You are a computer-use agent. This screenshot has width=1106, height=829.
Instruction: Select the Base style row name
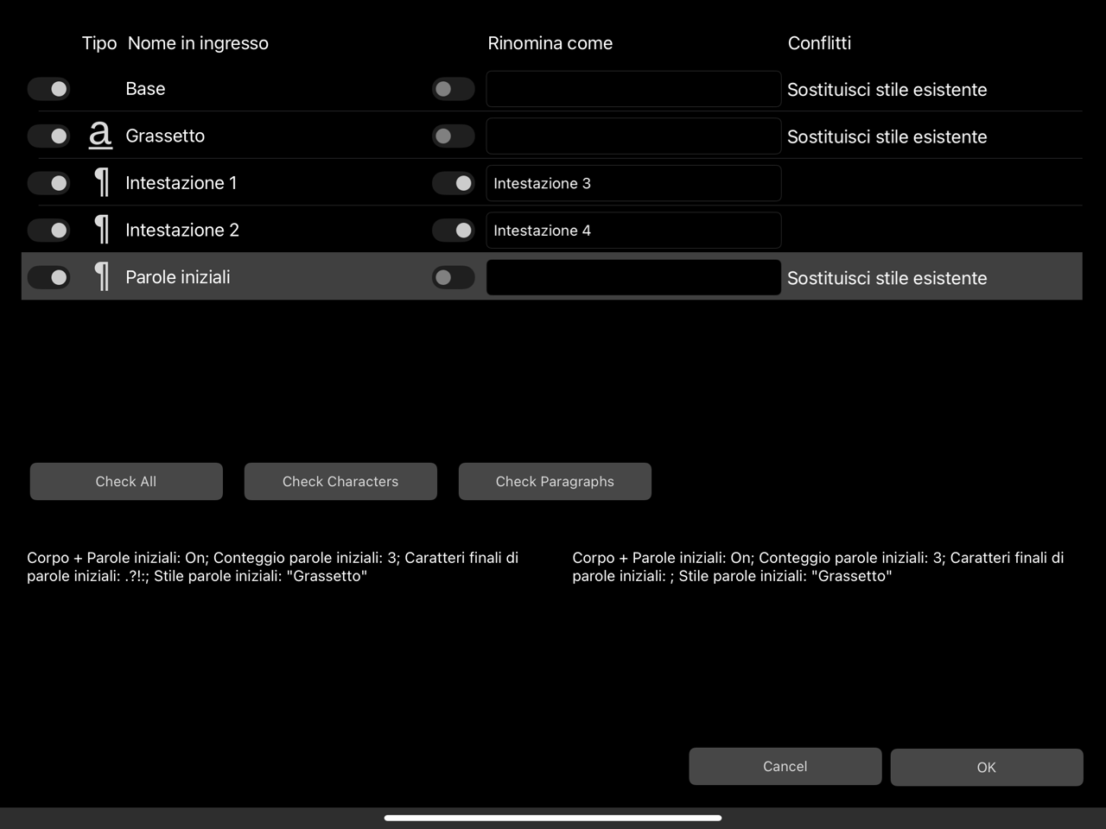coord(145,89)
